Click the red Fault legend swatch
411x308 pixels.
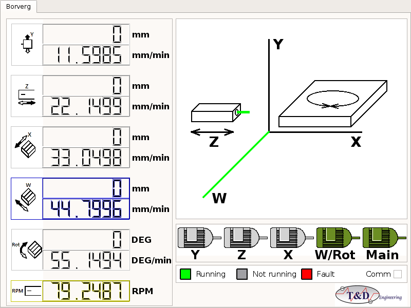[x=307, y=274]
